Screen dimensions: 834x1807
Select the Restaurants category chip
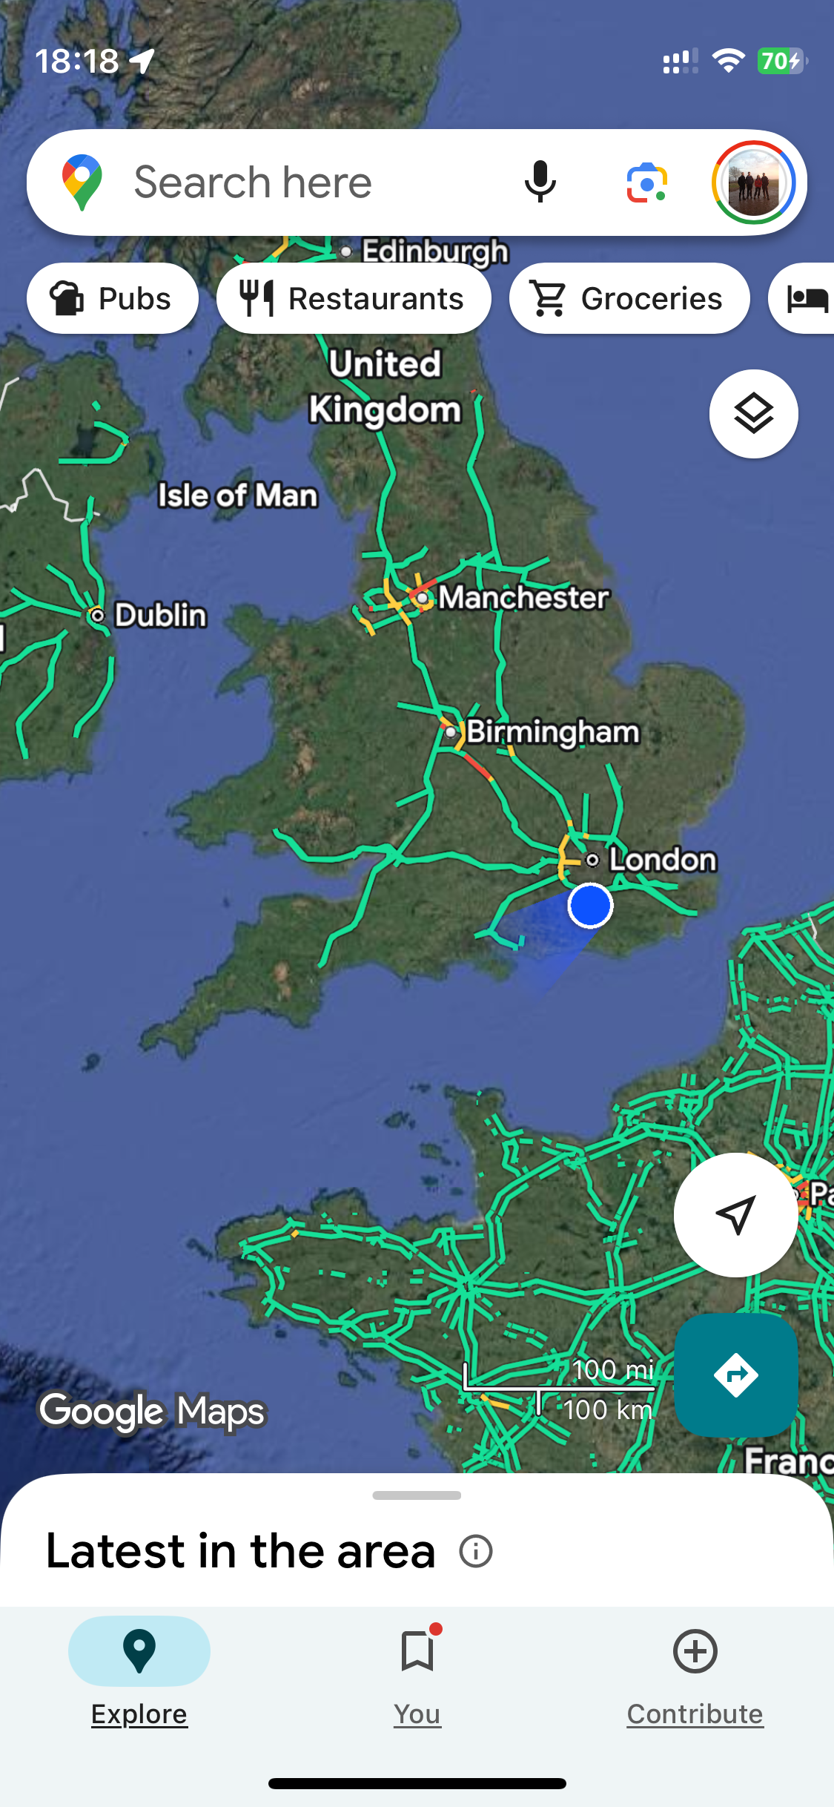(354, 298)
